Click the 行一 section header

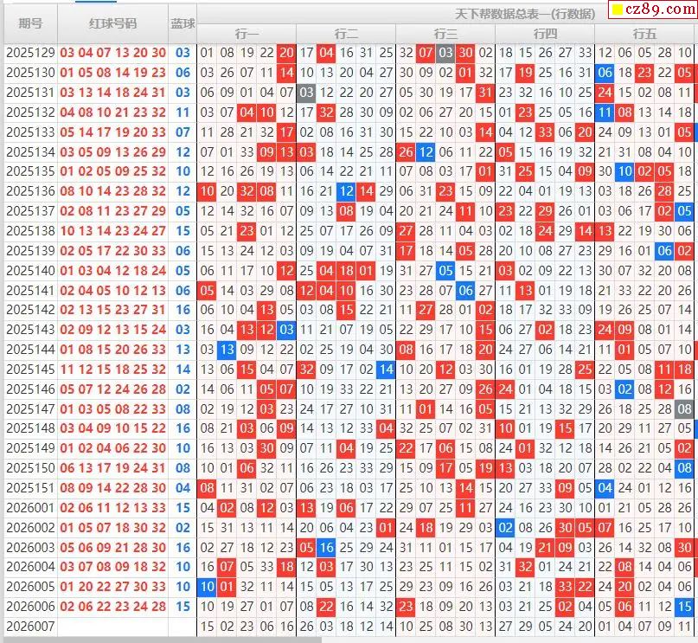[247, 34]
